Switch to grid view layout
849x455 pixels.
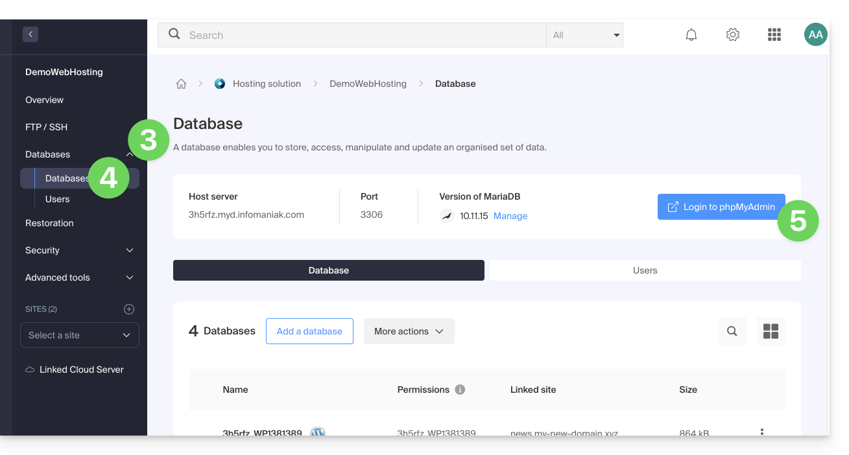[x=771, y=331]
